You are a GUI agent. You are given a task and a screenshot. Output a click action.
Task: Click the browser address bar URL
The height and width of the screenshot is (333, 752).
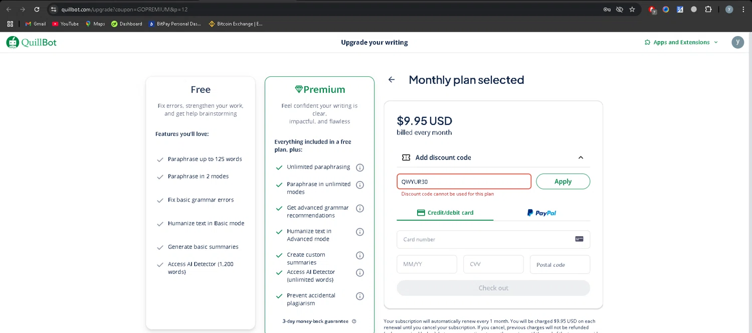coord(124,10)
